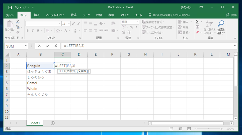Open Insert Function fx dialog
Image resolution: width=242 pixels, height=135 pixels.
(x=56, y=46)
